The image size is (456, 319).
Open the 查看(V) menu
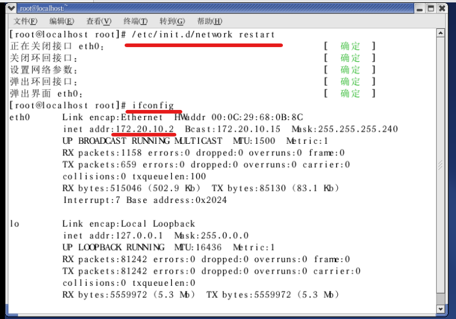pos(99,21)
